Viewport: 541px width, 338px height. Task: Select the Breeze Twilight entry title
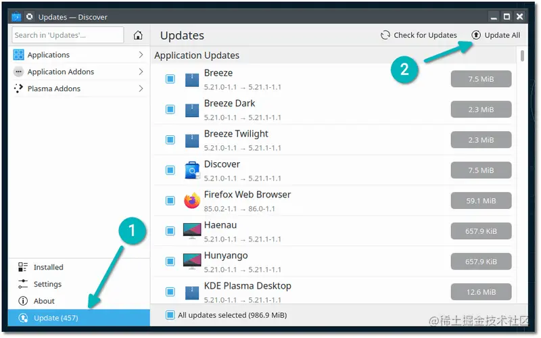point(236,134)
